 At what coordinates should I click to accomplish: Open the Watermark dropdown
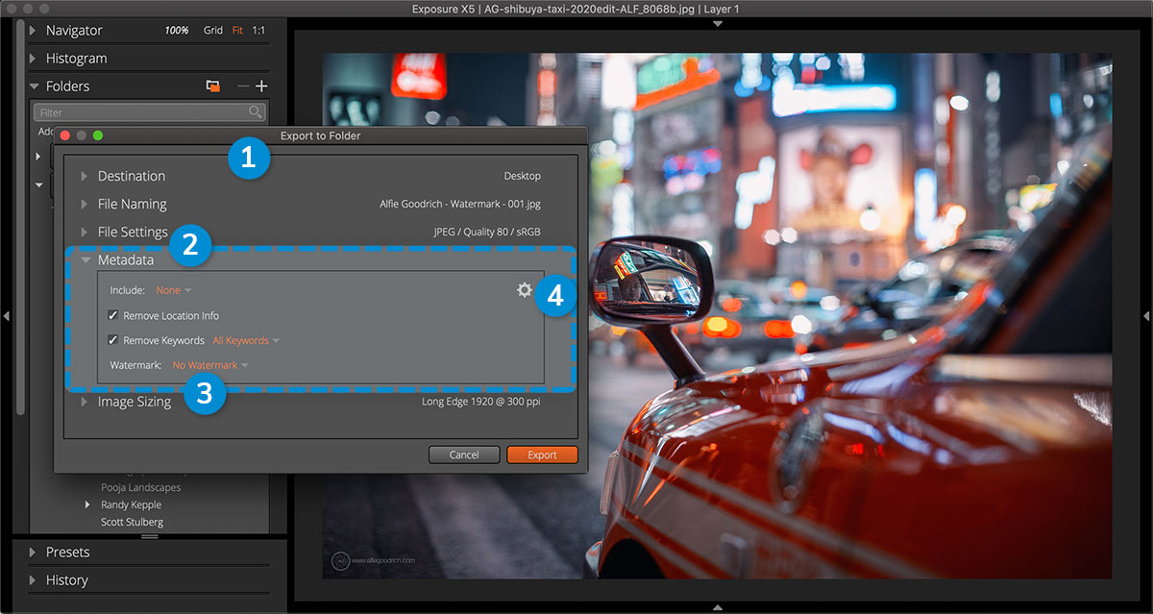[x=209, y=365]
